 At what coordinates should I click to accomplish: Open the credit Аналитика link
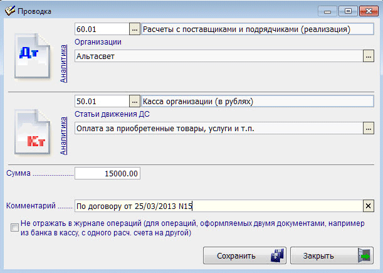pyautogui.click(x=63, y=136)
